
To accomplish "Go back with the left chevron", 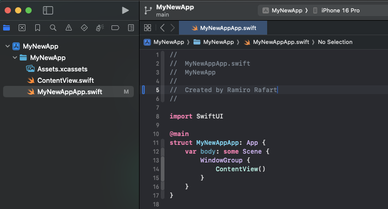I will coord(162,28).
